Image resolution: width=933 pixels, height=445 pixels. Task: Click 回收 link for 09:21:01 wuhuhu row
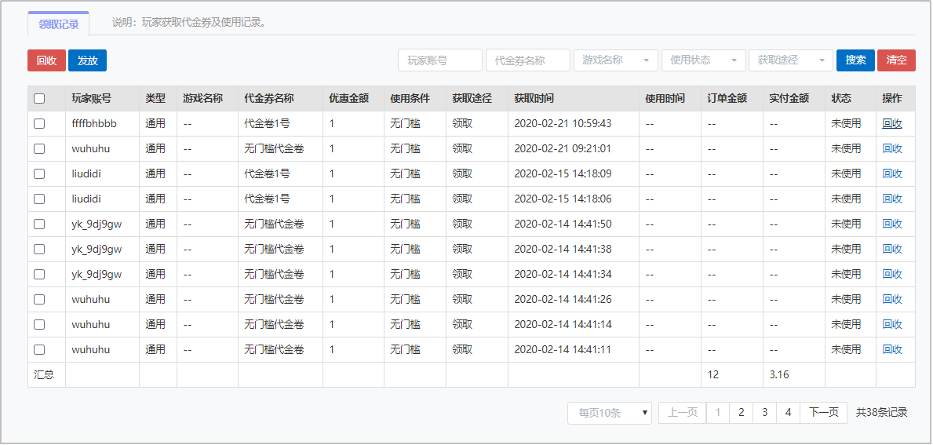tap(892, 149)
